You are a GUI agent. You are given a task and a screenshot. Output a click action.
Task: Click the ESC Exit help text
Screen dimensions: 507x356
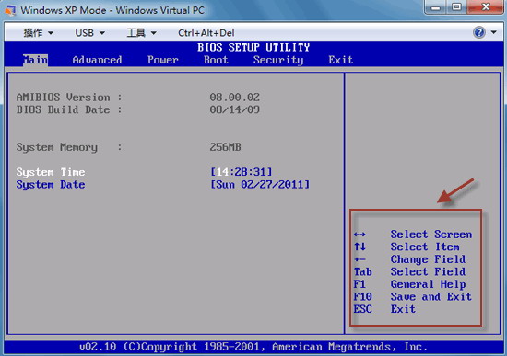point(384,309)
